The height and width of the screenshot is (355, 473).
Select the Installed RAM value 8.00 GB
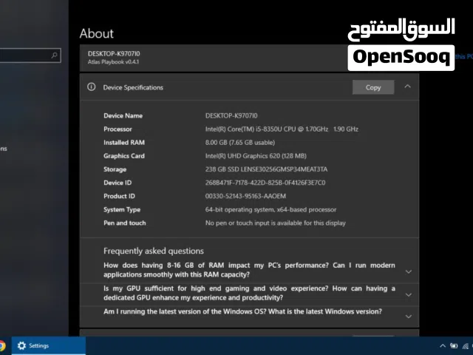(240, 143)
